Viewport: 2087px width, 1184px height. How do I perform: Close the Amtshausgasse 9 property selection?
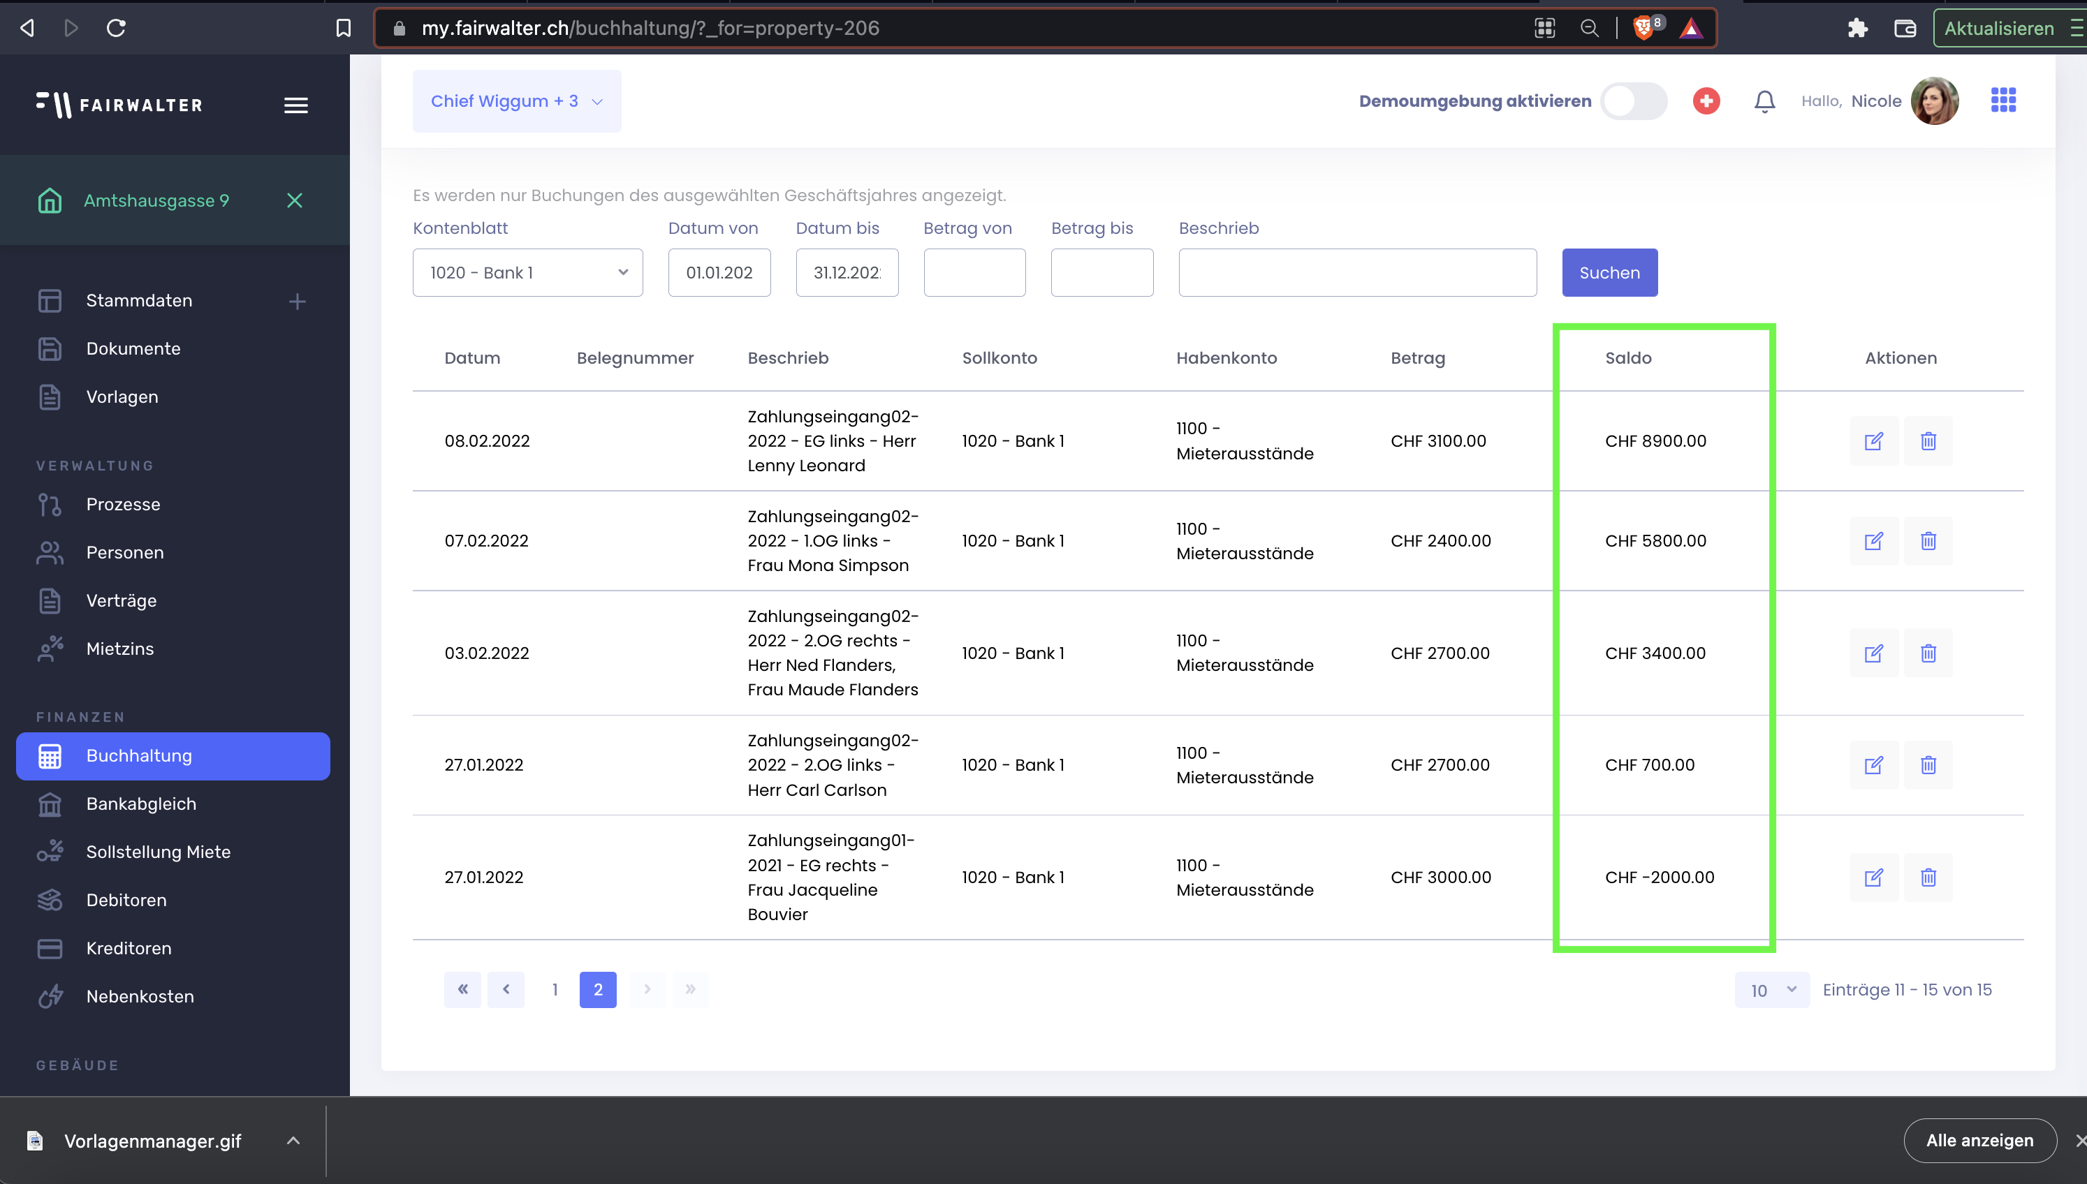coord(295,200)
